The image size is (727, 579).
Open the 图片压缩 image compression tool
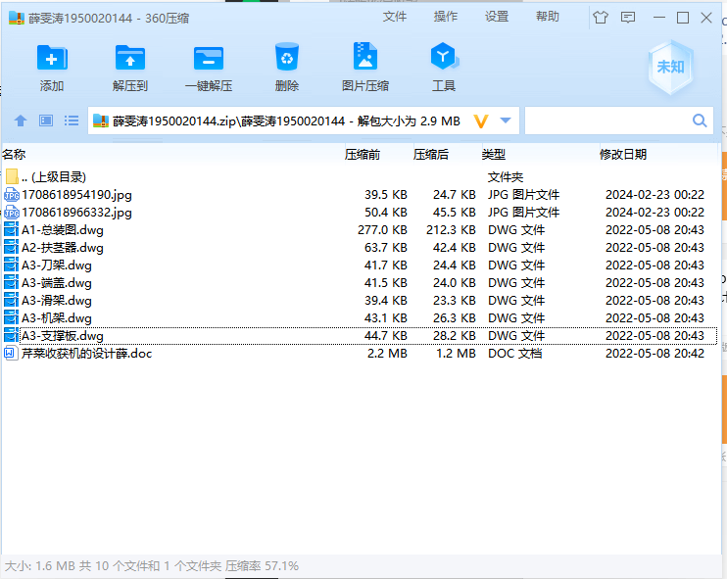365,56
